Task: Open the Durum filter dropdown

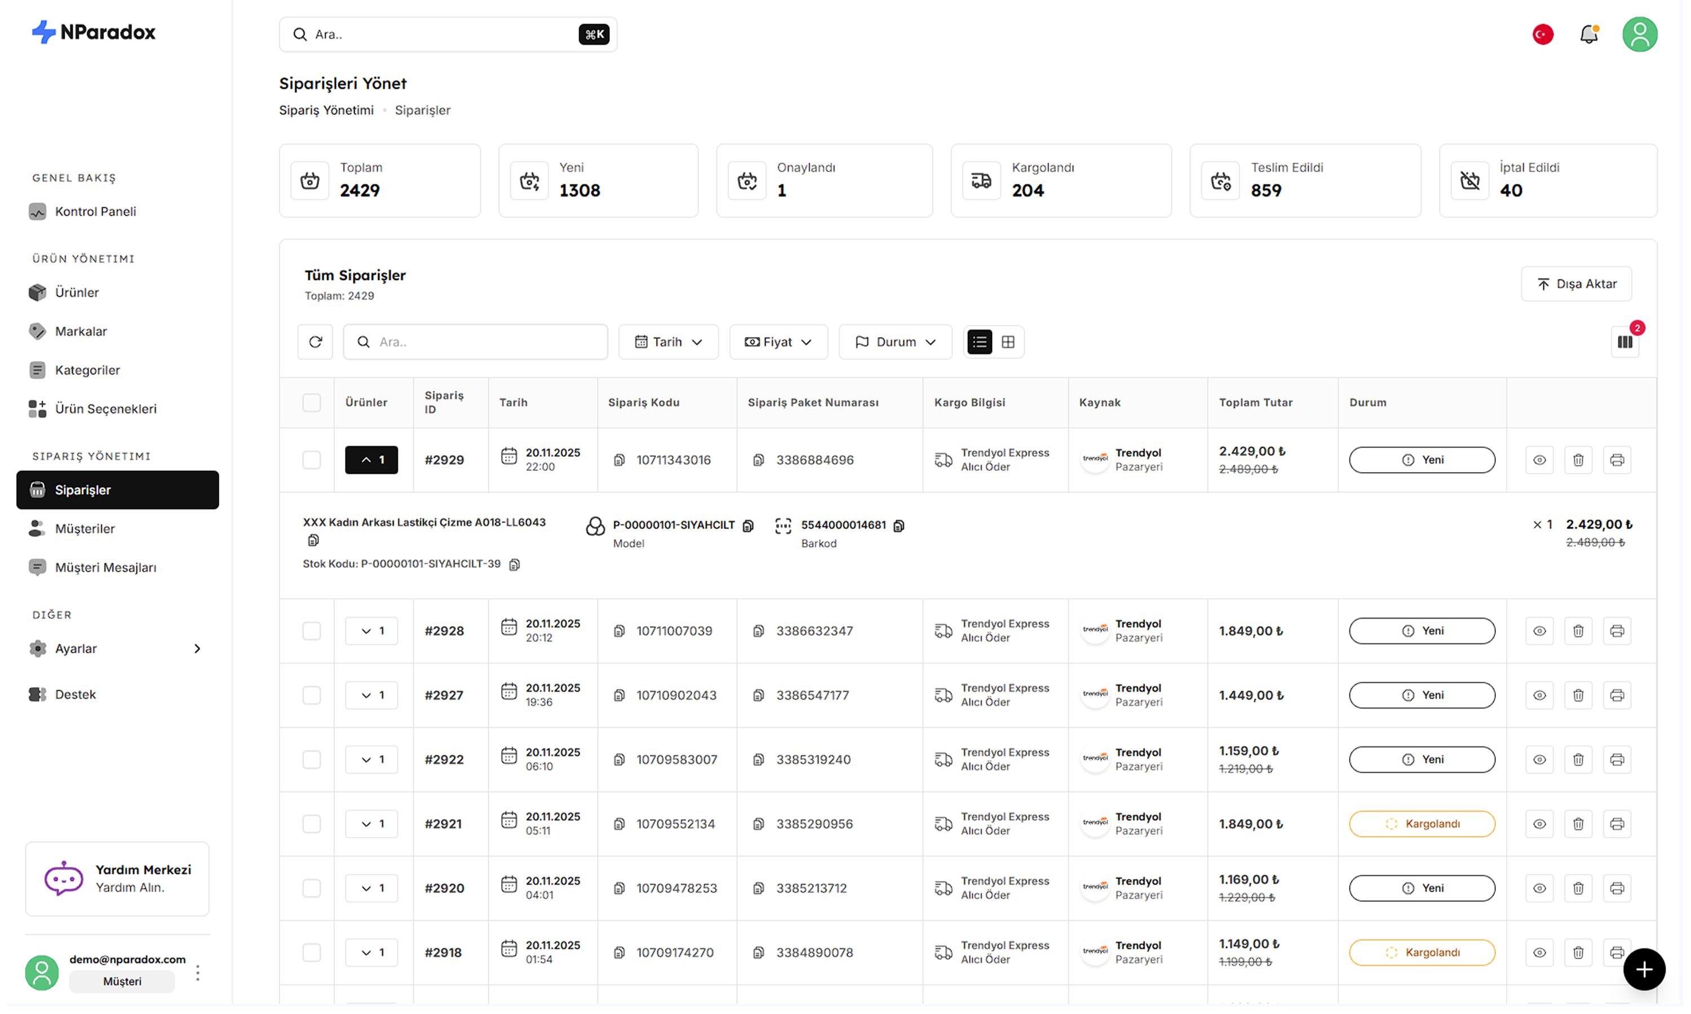Action: pos(895,341)
